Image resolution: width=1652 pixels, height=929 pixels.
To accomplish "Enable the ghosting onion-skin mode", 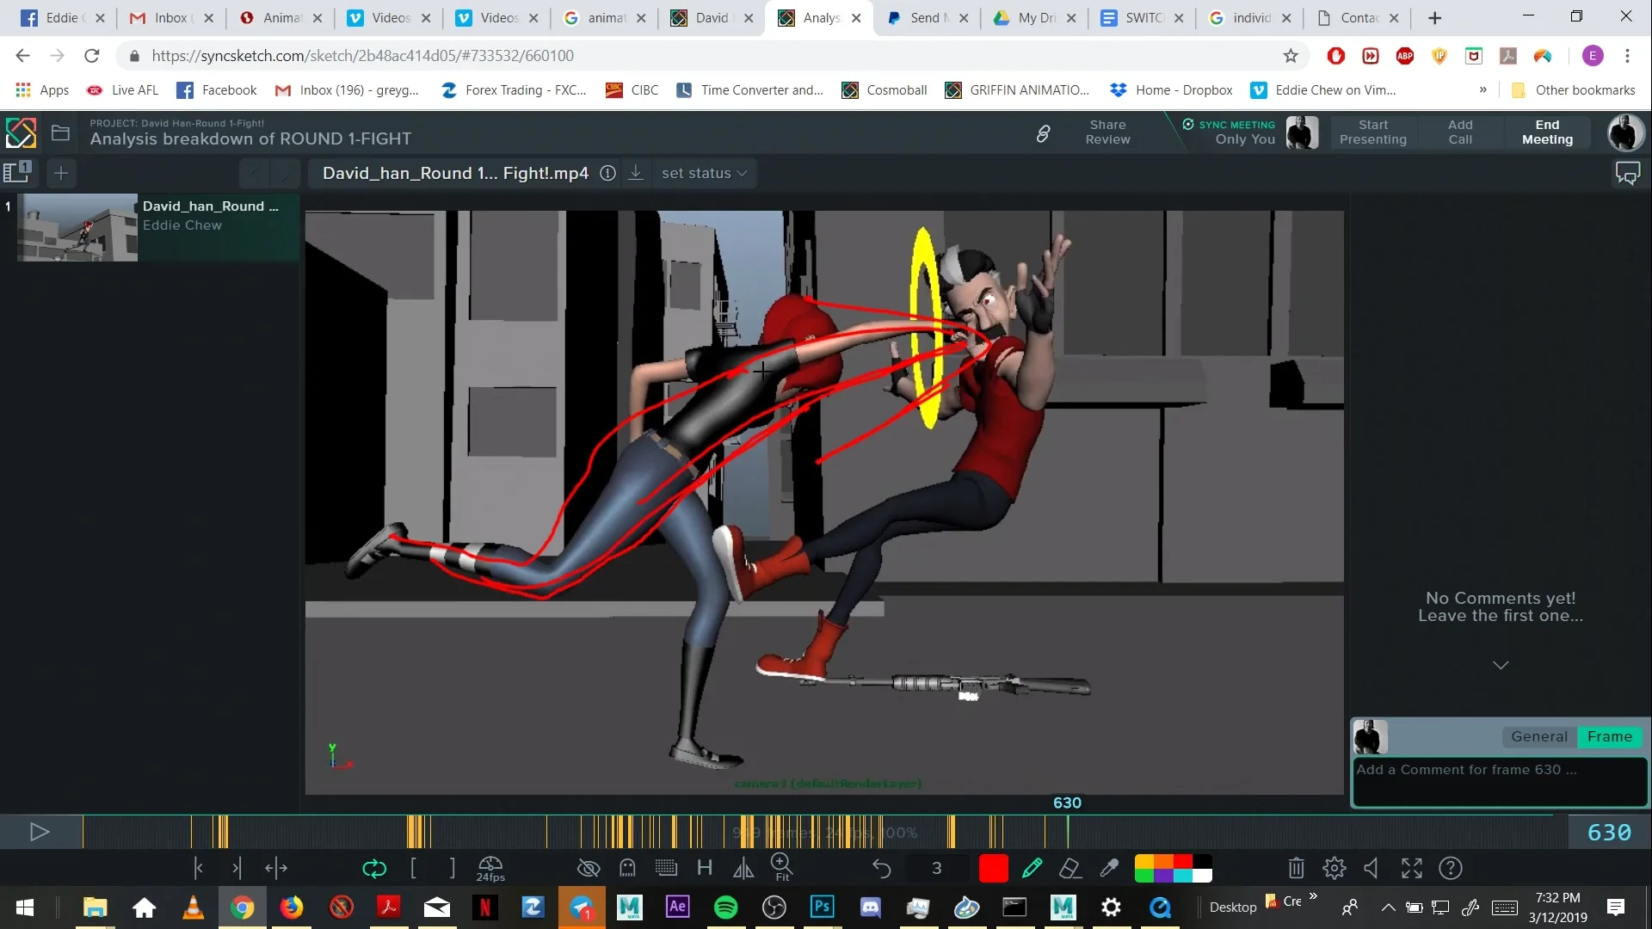I will pyautogui.click(x=627, y=868).
